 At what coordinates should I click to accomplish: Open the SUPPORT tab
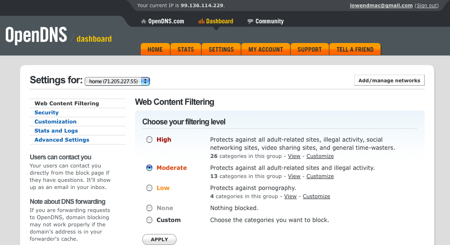point(310,49)
